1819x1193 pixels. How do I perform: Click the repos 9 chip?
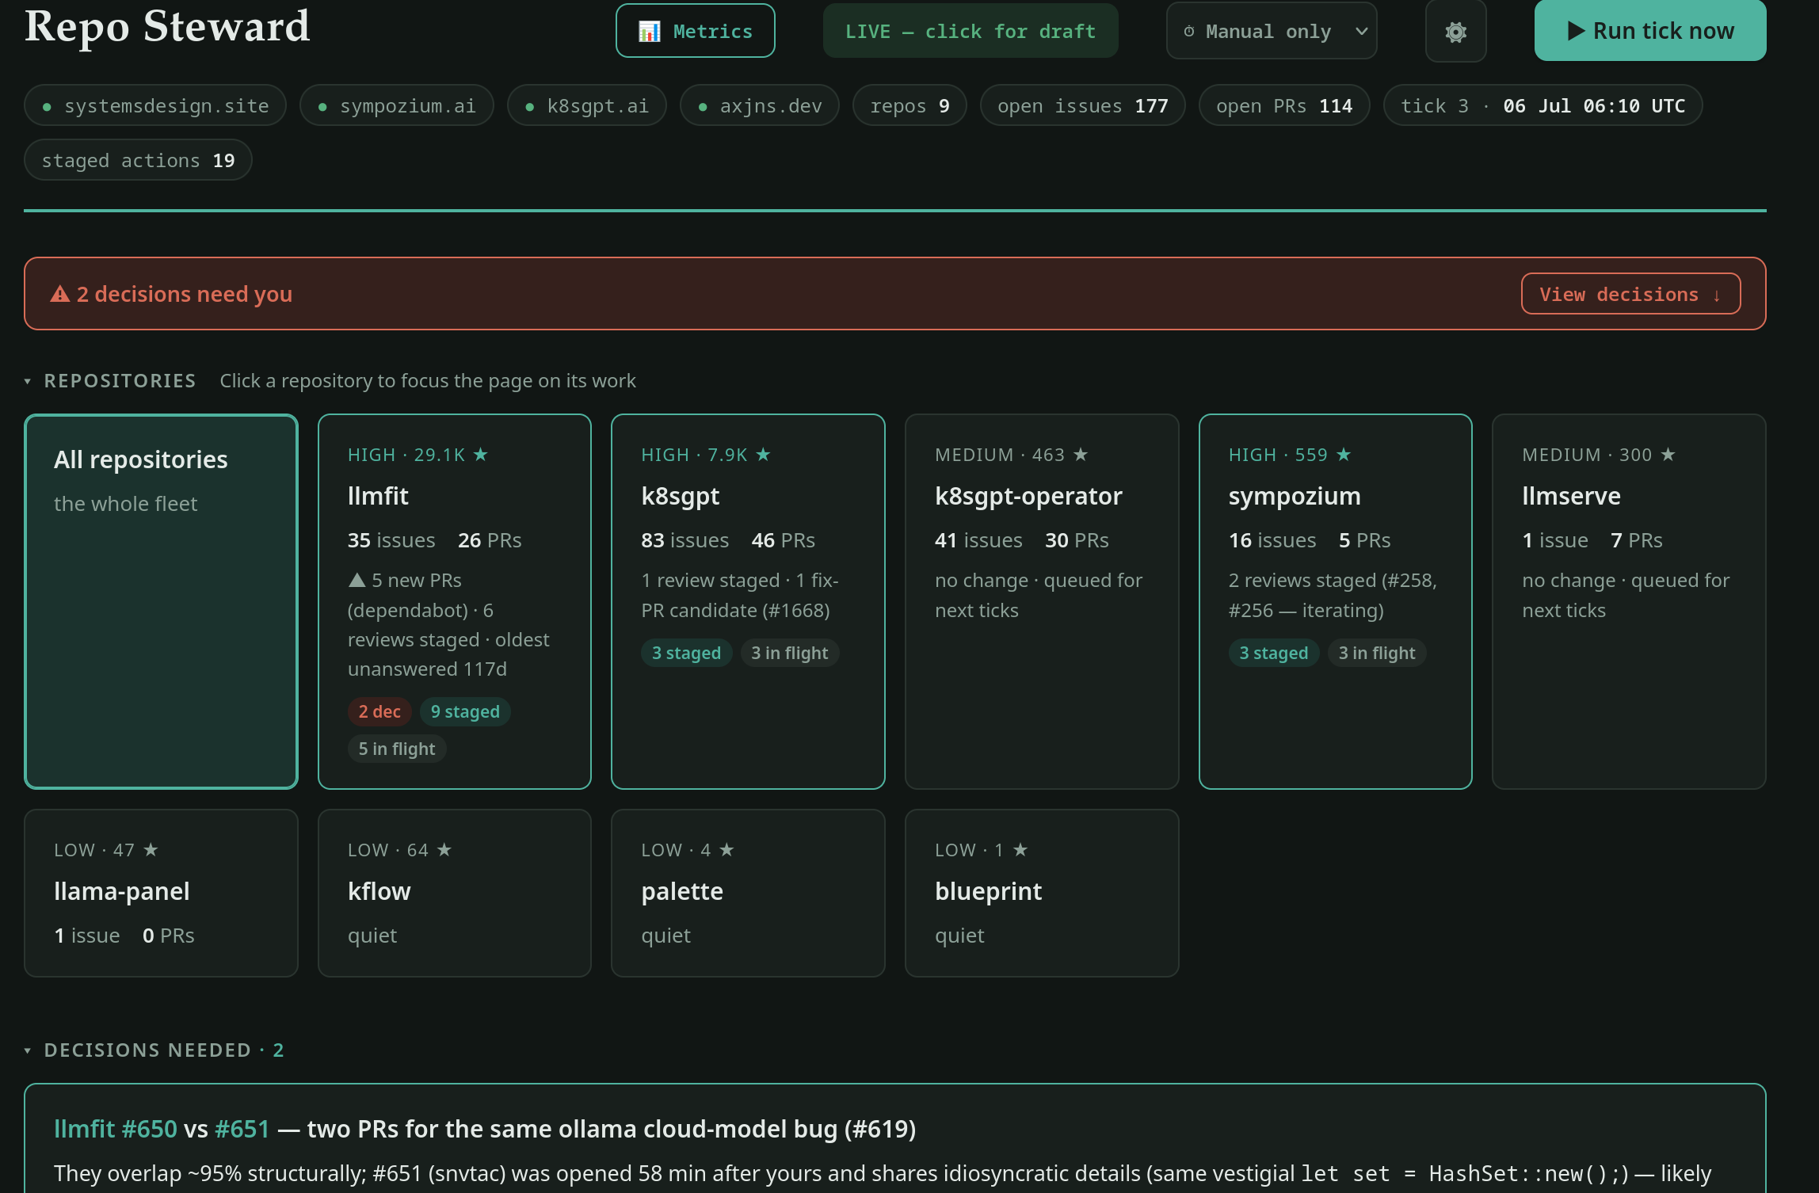pyautogui.click(x=909, y=105)
